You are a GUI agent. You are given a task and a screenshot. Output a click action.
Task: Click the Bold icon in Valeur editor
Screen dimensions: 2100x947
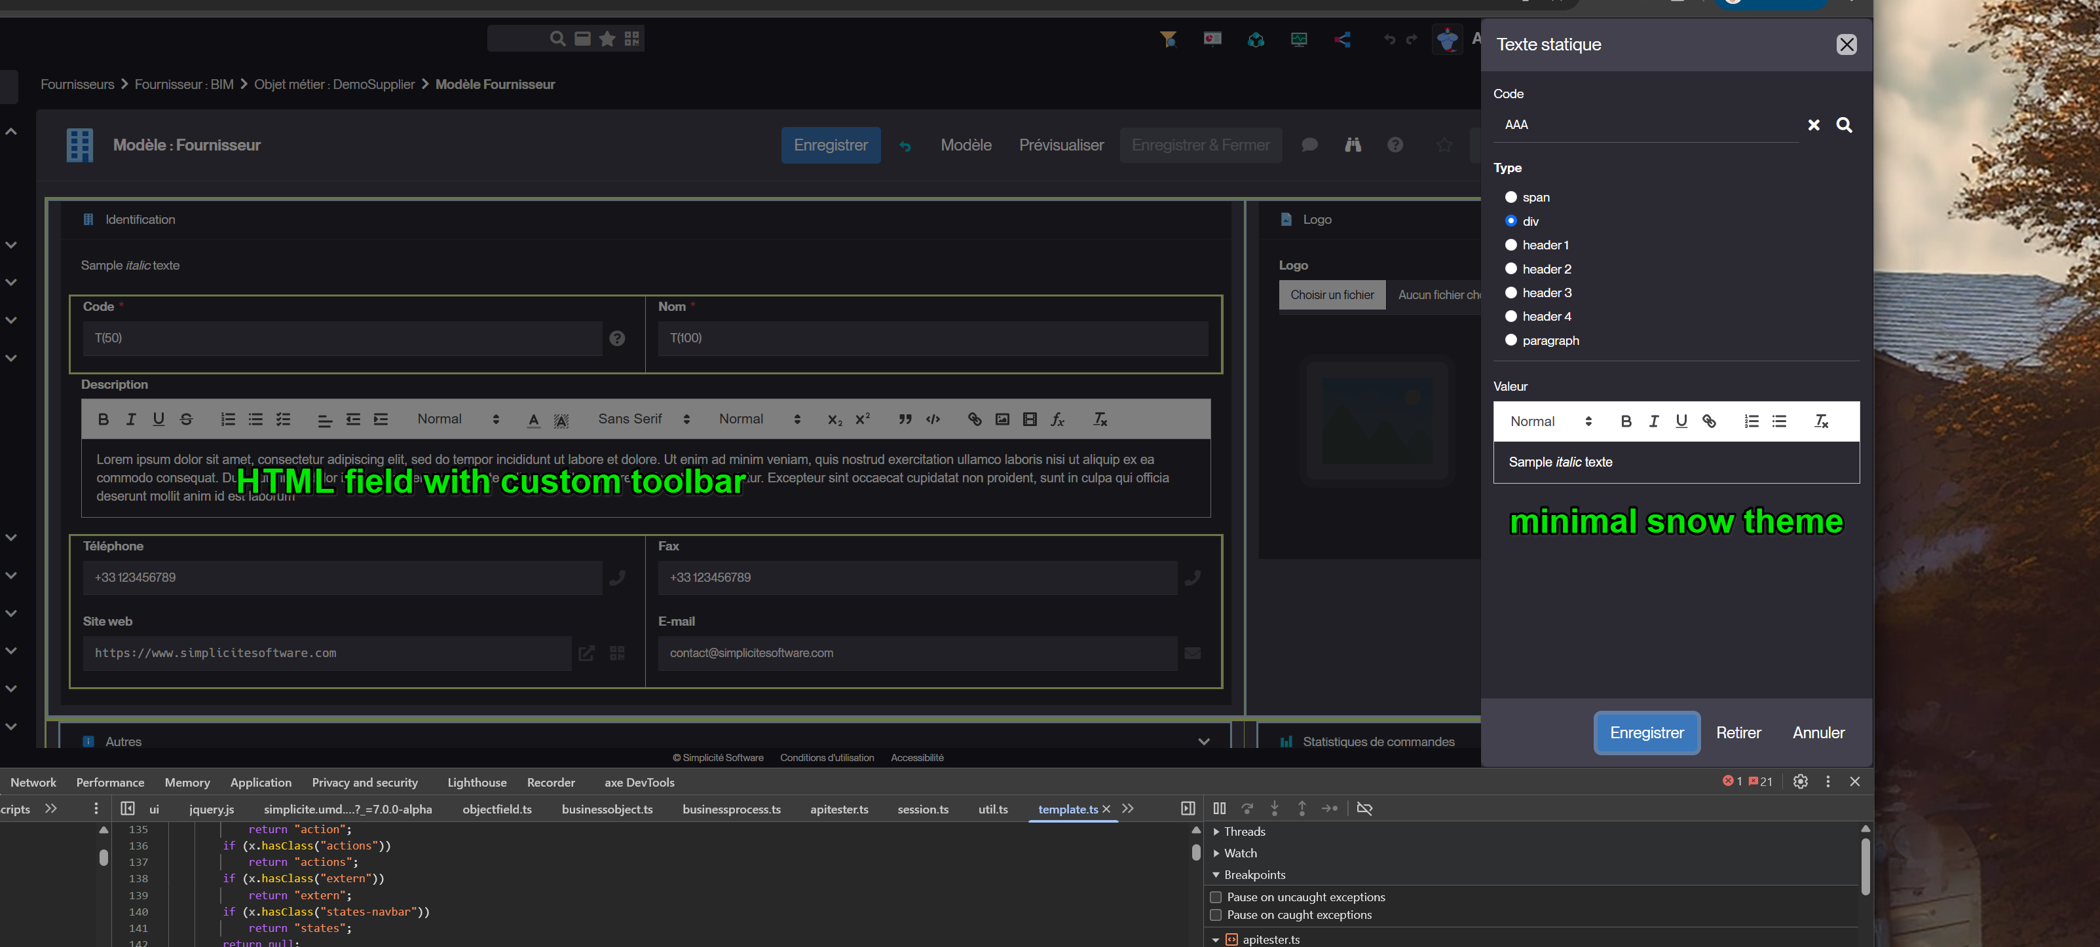click(1626, 421)
